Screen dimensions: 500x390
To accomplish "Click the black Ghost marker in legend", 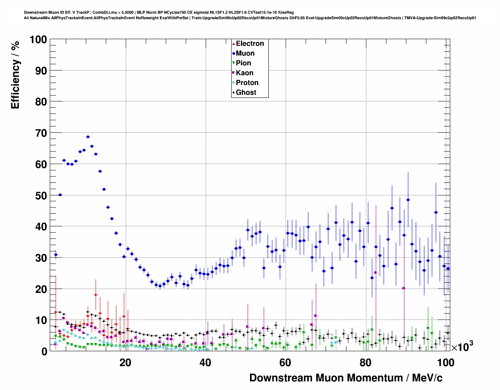I will click(x=234, y=92).
